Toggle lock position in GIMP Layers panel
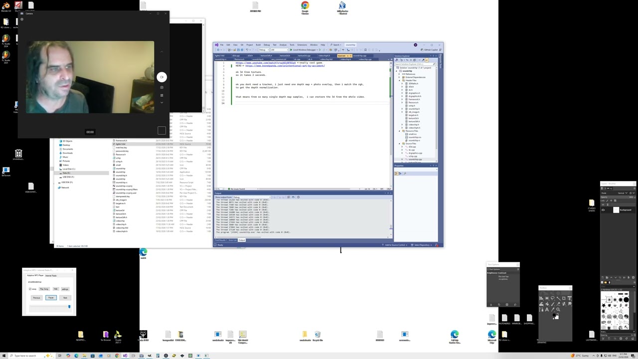Image resolution: width=638 pixels, height=359 pixels. pyautogui.click(x=611, y=200)
